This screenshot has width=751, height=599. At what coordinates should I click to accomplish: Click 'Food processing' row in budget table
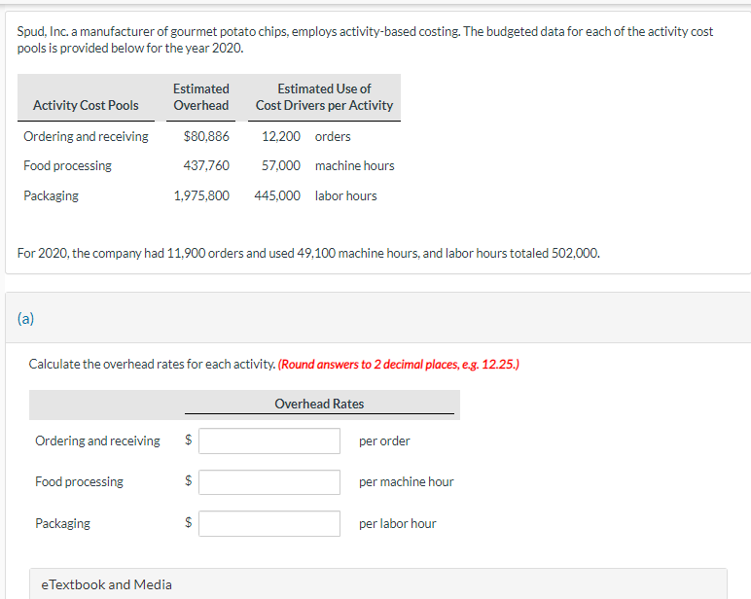coord(67,165)
